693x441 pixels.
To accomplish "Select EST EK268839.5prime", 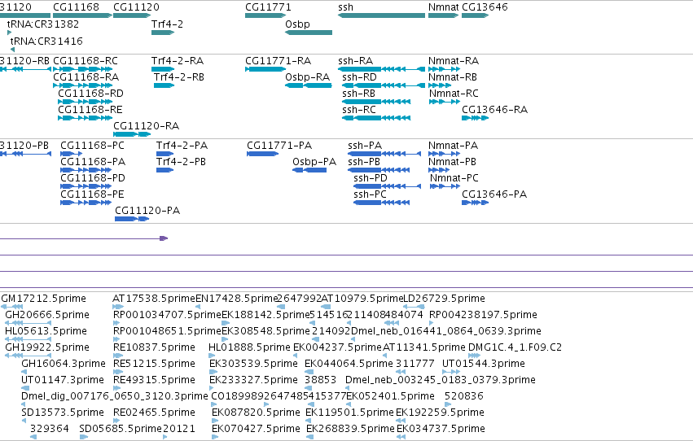I will 350,429.
